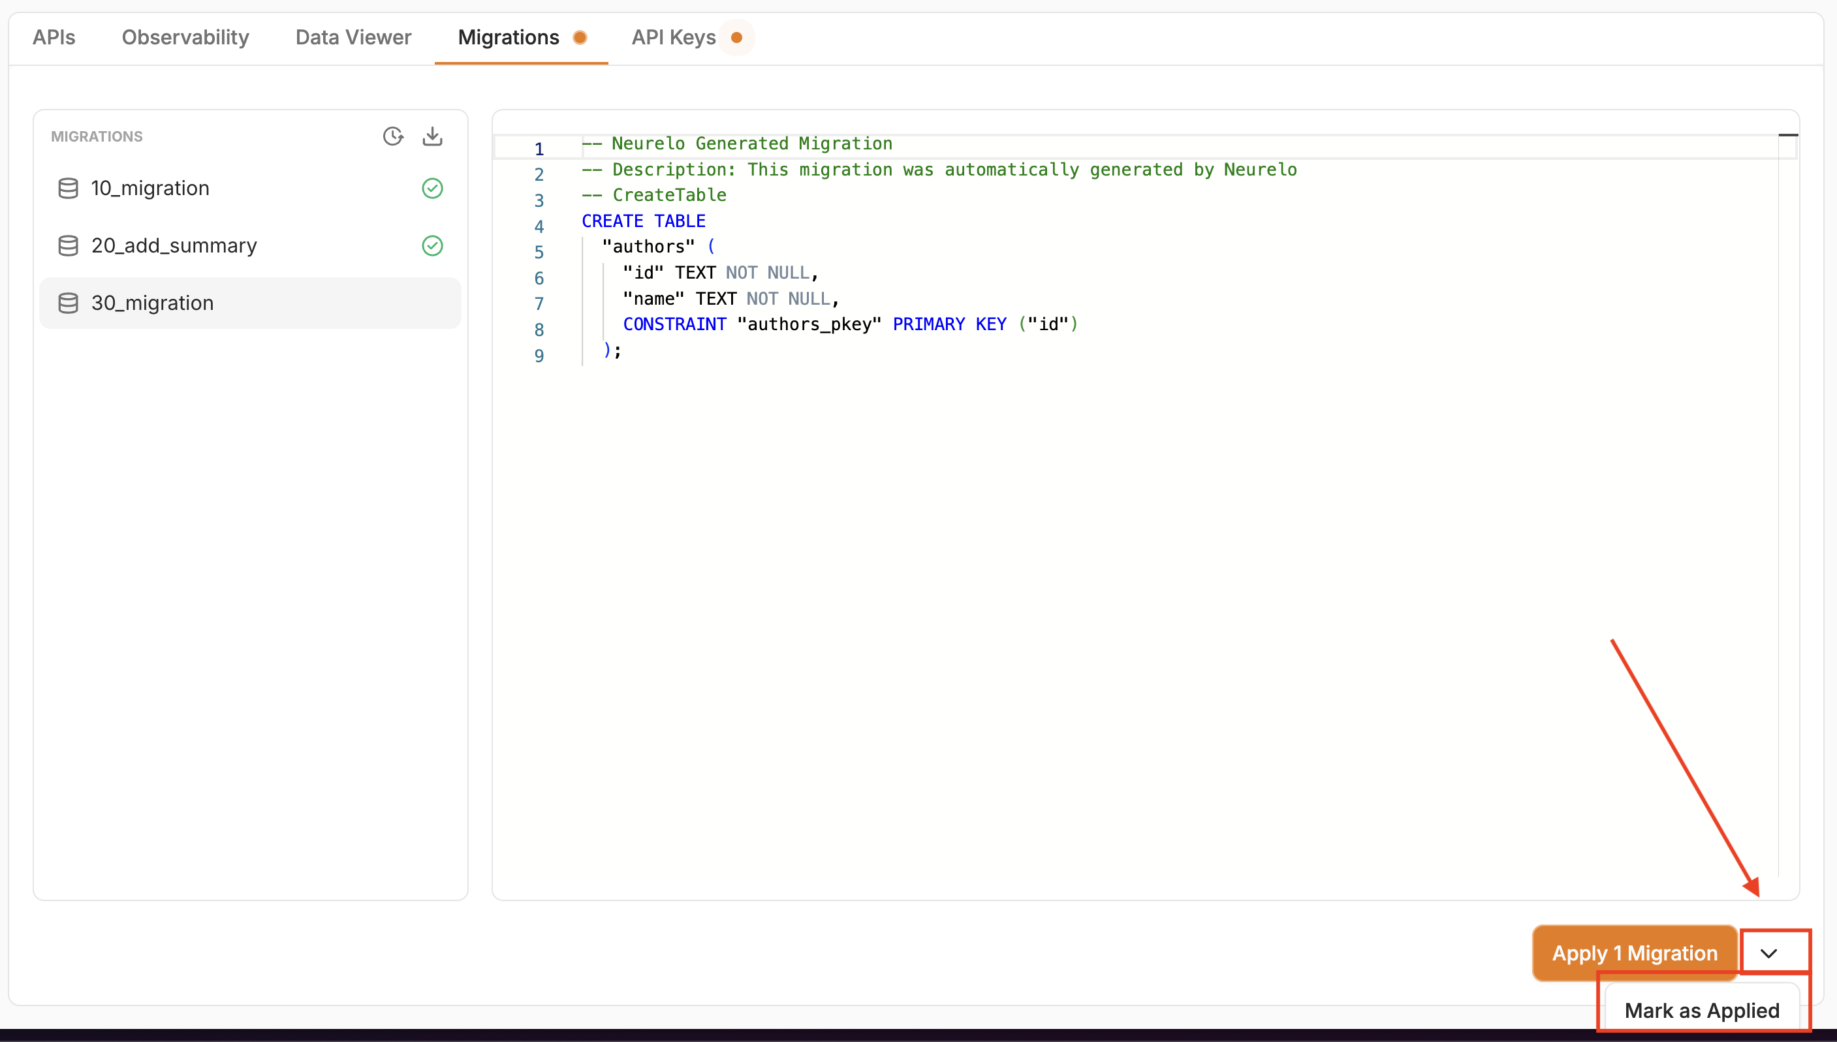Choose Mark as Applied option

(1702, 1010)
